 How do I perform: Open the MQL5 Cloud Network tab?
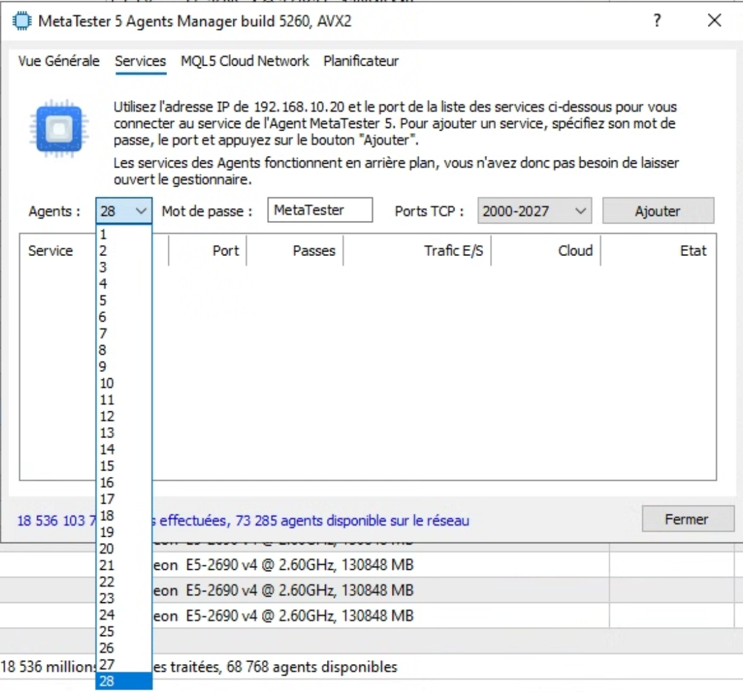[244, 61]
